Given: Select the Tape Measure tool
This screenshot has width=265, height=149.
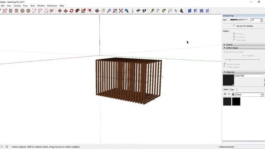Looking at the screenshot, I should tap(152, 11).
